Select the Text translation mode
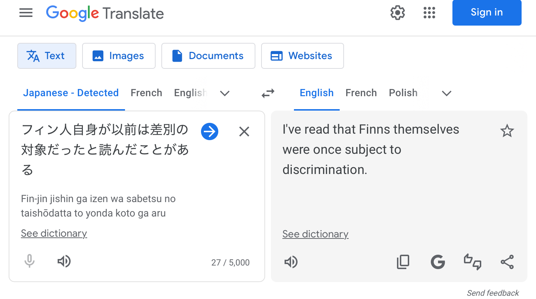Image resolution: width=536 pixels, height=299 pixels. [x=47, y=56]
